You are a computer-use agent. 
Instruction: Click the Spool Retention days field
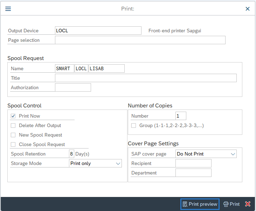pyautogui.click(x=71, y=154)
